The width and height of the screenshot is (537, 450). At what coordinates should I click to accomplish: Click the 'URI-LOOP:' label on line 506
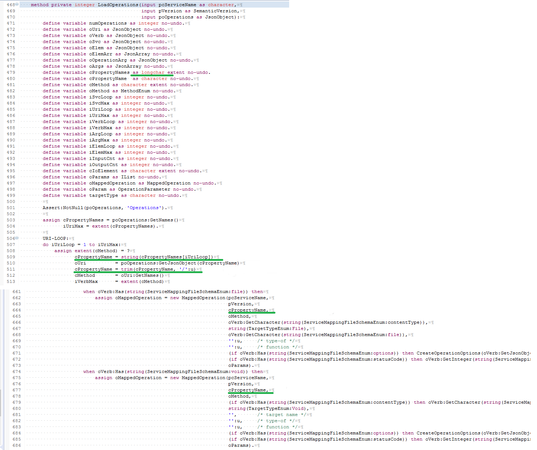[56, 238]
